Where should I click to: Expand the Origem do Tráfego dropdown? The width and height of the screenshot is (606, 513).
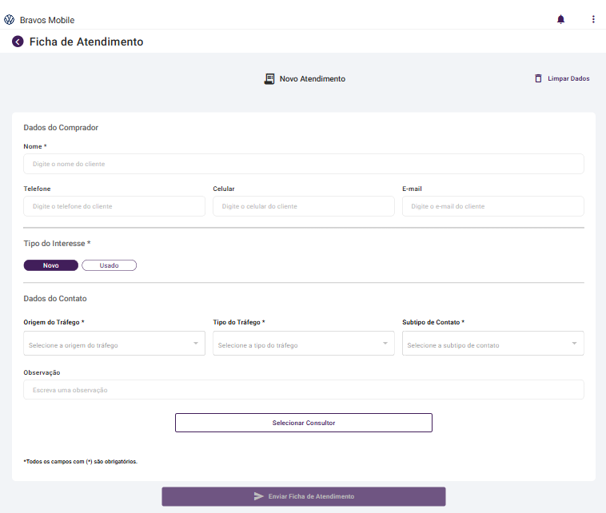tap(114, 344)
